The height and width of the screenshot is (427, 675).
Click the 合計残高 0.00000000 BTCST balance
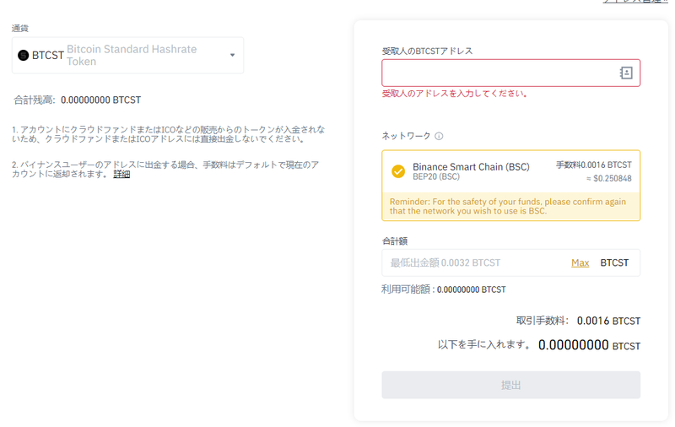pyautogui.click(x=78, y=100)
